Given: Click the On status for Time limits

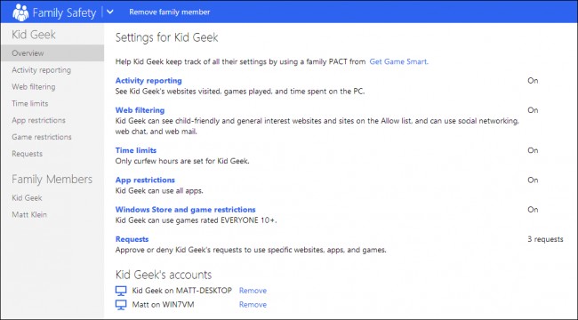Looking at the screenshot, I should tap(533, 150).
